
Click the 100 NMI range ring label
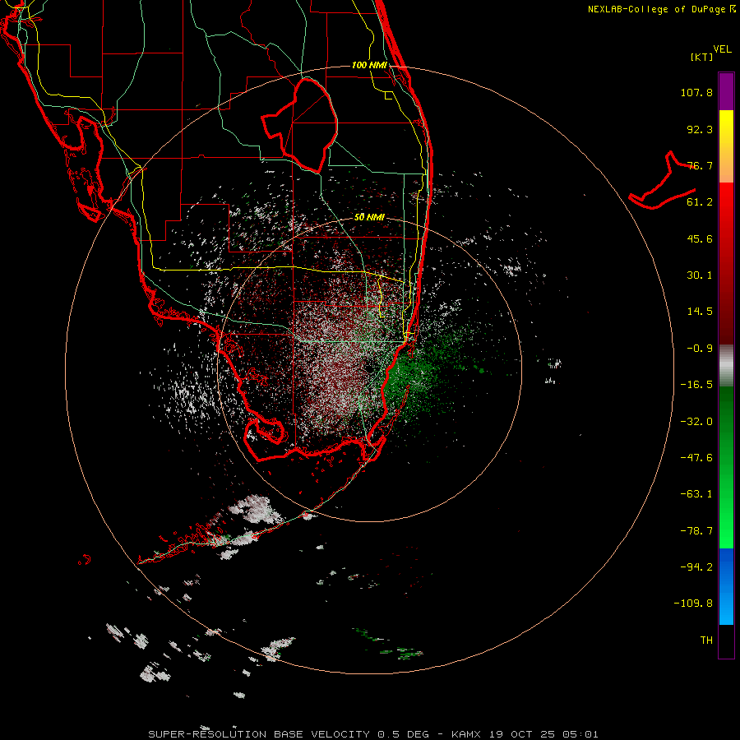[x=369, y=65]
